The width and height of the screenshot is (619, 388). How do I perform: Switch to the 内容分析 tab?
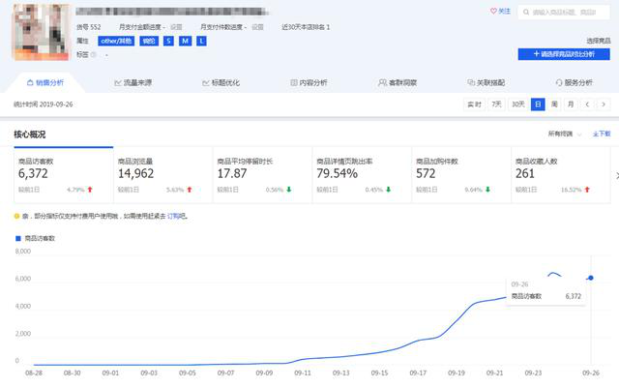pyautogui.click(x=309, y=82)
